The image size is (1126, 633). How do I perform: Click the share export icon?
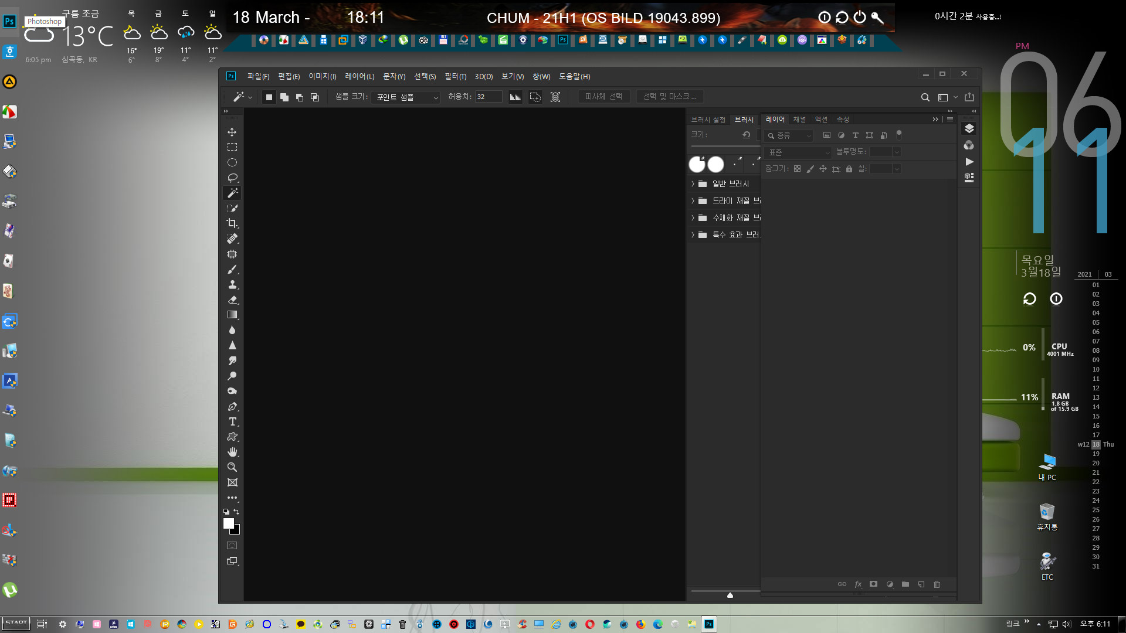click(x=969, y=97)
